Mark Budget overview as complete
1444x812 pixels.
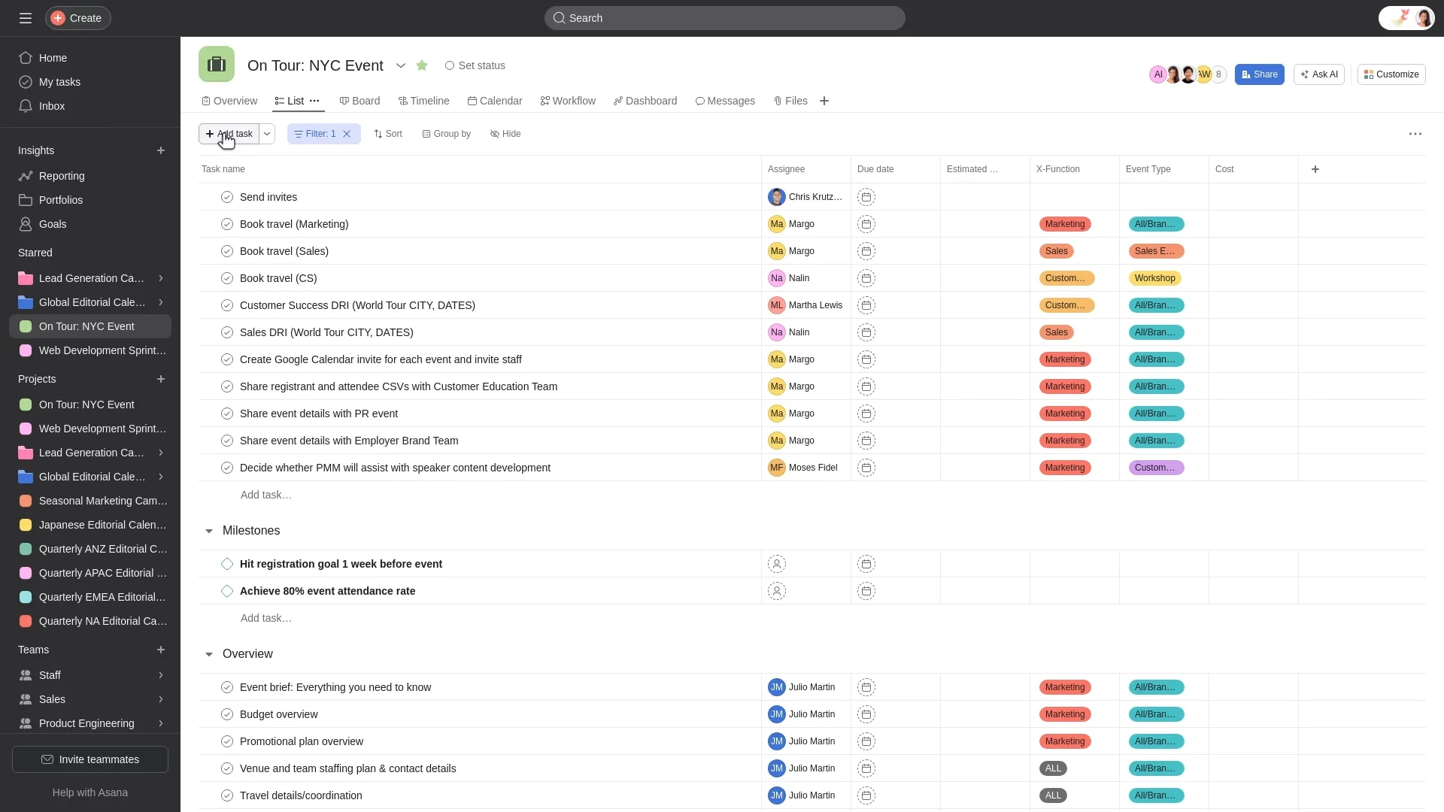click(226, 714)
